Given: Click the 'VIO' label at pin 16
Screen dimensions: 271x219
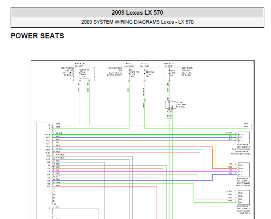Looking at the screenshot, I should pos(57,170).
